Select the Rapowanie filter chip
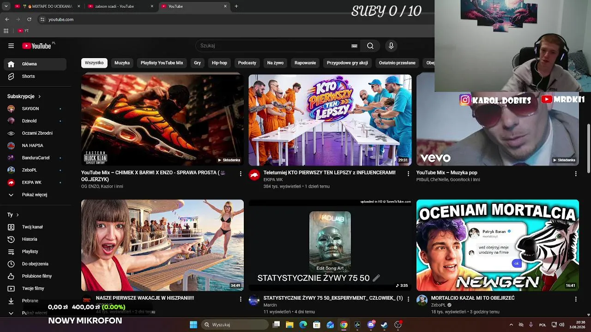The height and width of the screenshot is (332, 591). (305, 63)
